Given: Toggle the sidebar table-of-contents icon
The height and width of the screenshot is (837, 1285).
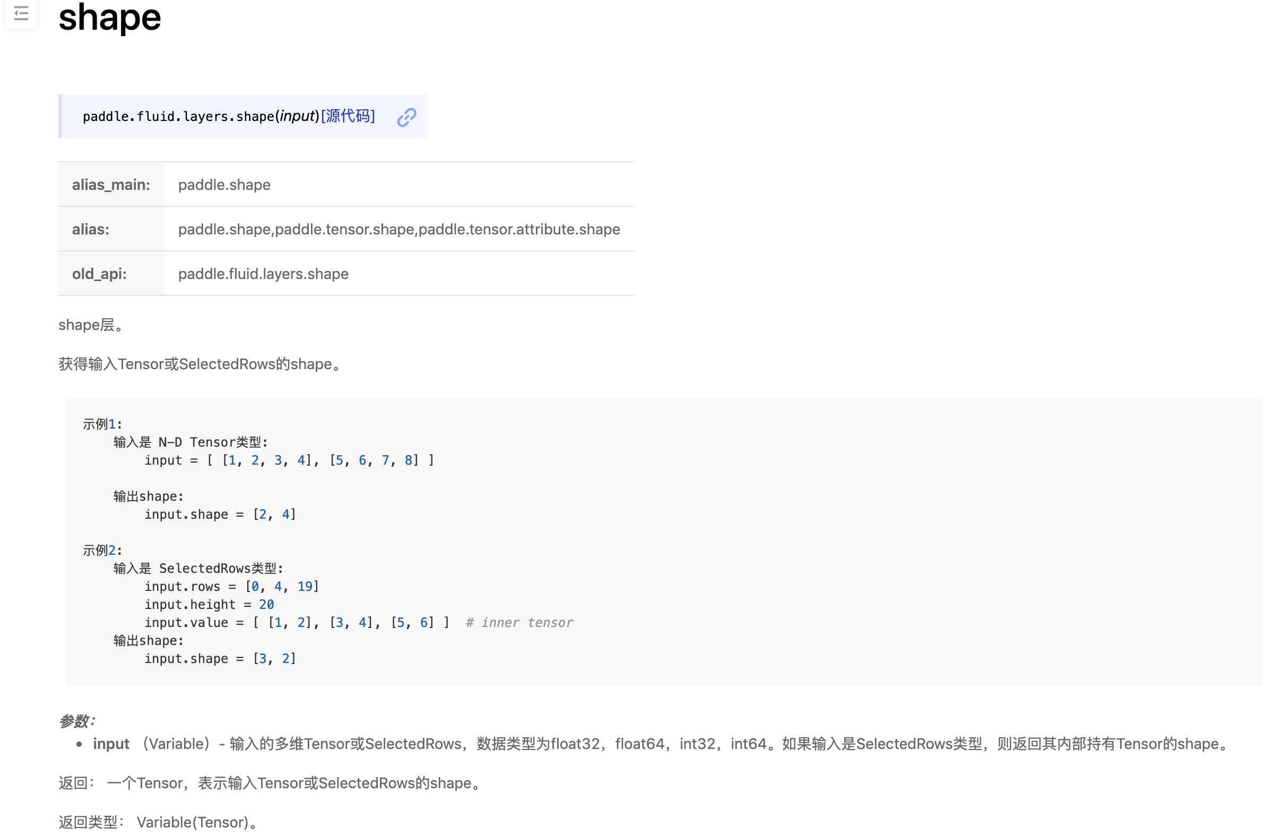Looking at the screenshot, I should 21,12.
